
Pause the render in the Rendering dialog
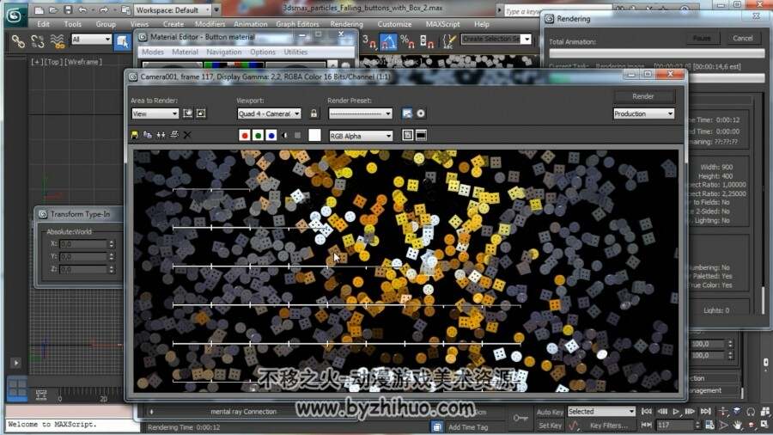(702, 38)
